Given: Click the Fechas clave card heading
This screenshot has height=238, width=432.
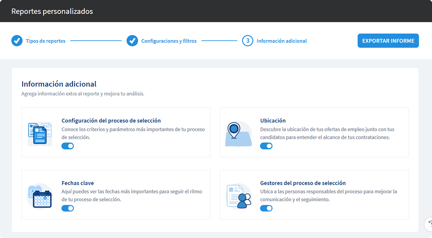Looking at the screenshot, I should (78, 183).
